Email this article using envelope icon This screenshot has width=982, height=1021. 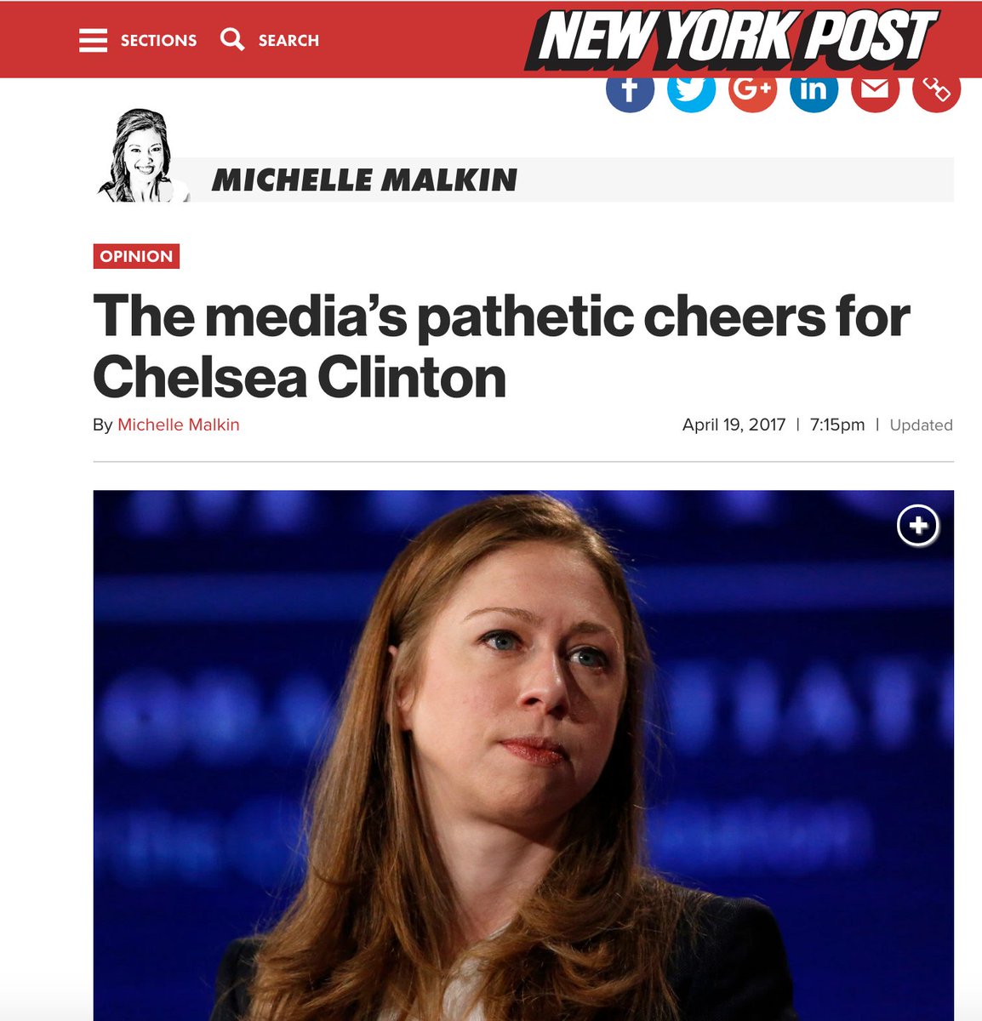875,90
